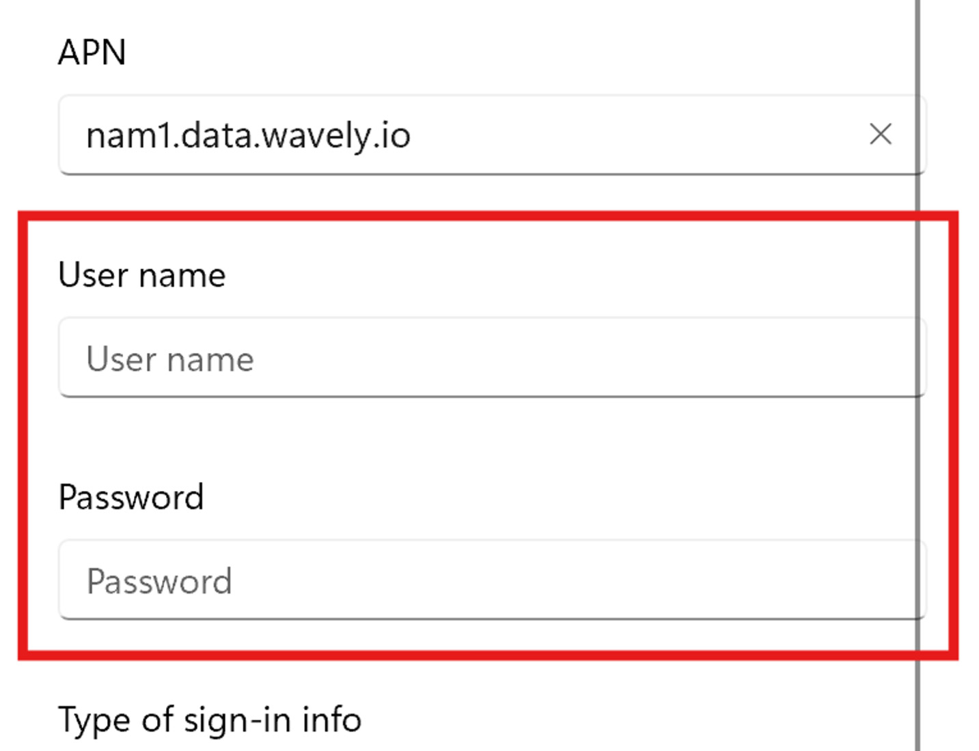Place cursor in nam1.data.wavely.io text

coord(248,135)
